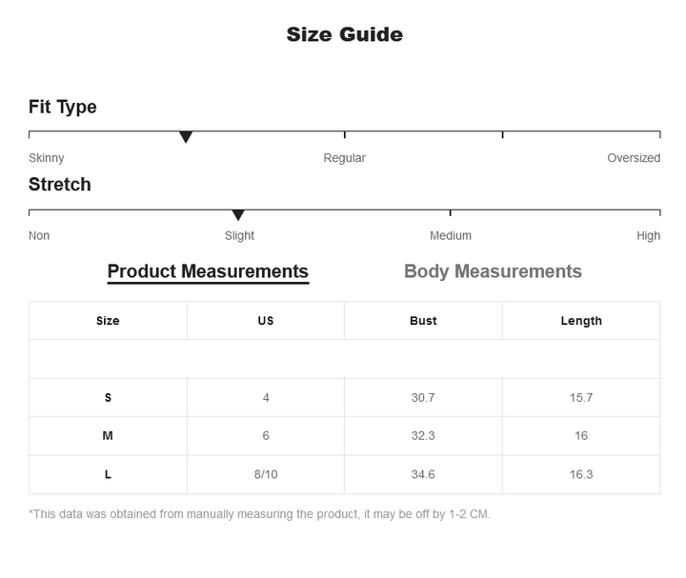This screenshot has width=686, height=578.
Task: Click the Stretch triangle marker
Action: tap(238, 216)
